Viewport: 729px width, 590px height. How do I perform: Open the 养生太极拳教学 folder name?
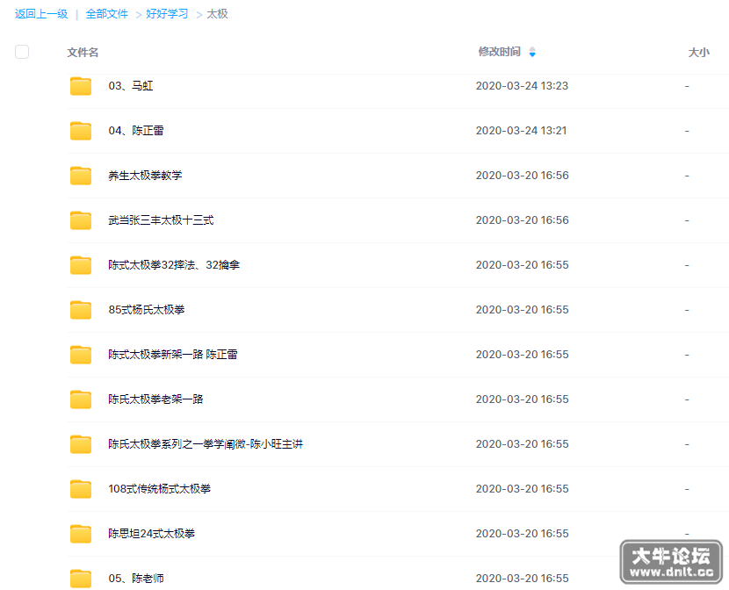pos(145,176)
